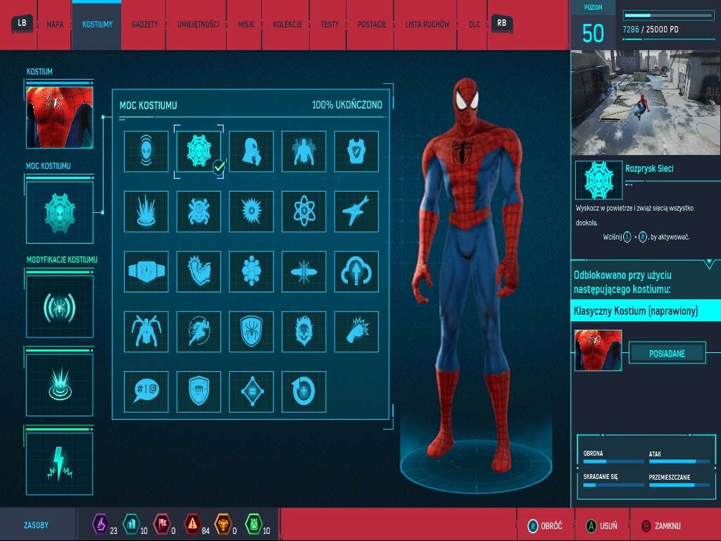
Task: Click the Posiadane button
Action: click(666, 354)
